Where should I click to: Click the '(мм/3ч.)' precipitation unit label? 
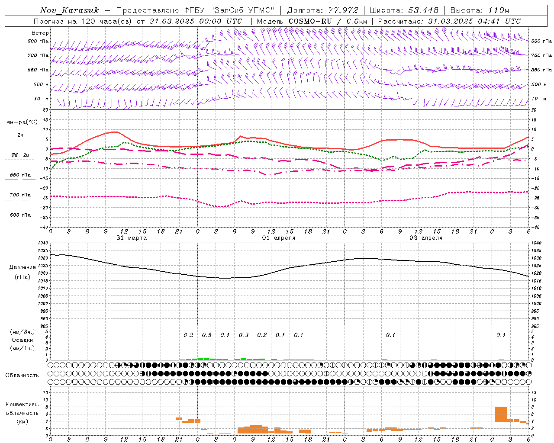coord(23,332)
